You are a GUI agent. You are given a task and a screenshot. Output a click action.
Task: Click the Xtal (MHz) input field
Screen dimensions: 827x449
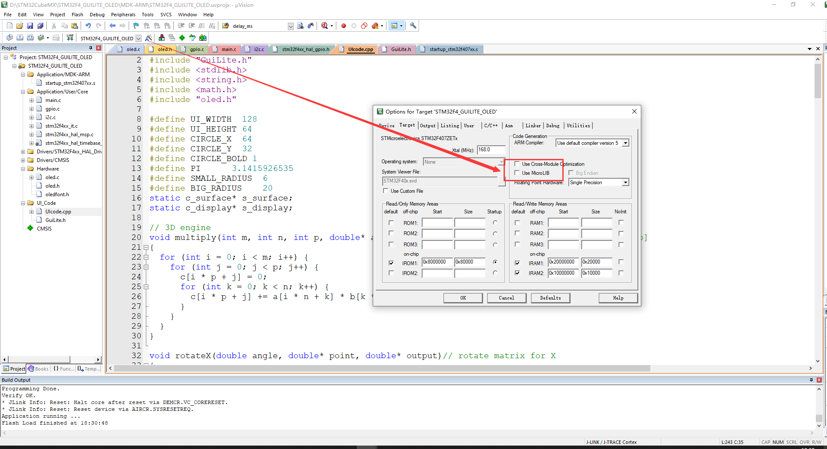490,150
